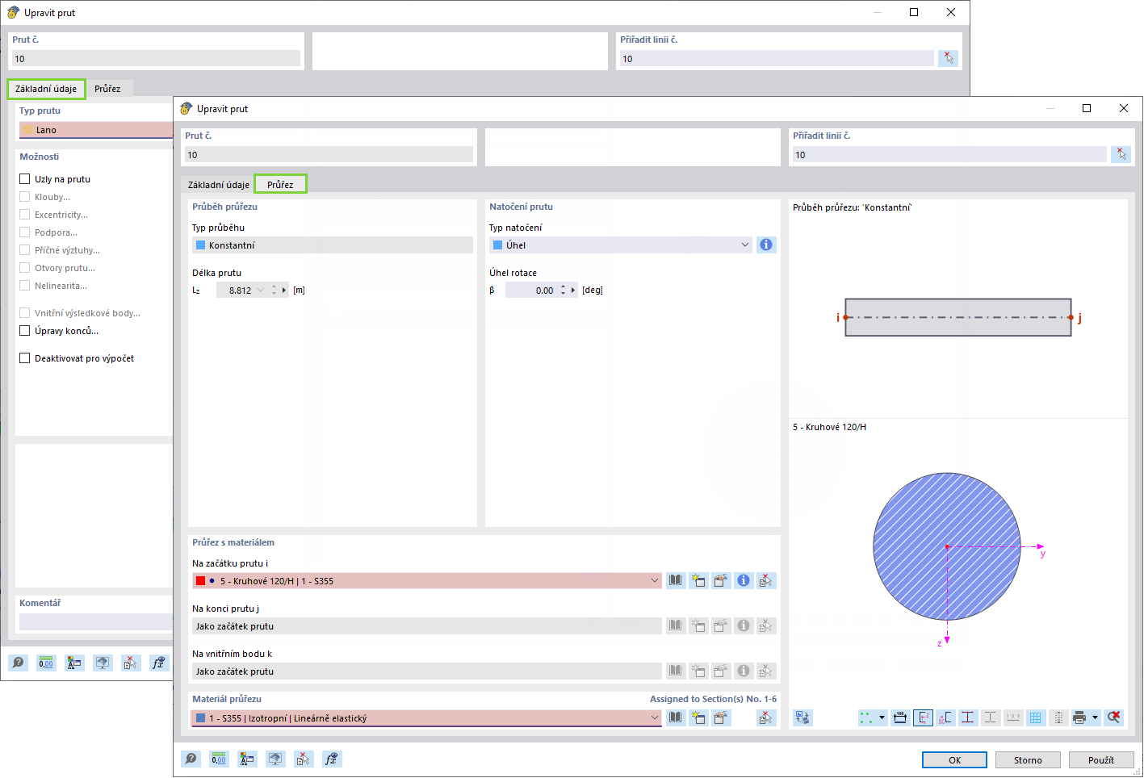This screenshot has height=778, width=1144.
Task: Click the rotation type info icon
Action: (766, 245)
